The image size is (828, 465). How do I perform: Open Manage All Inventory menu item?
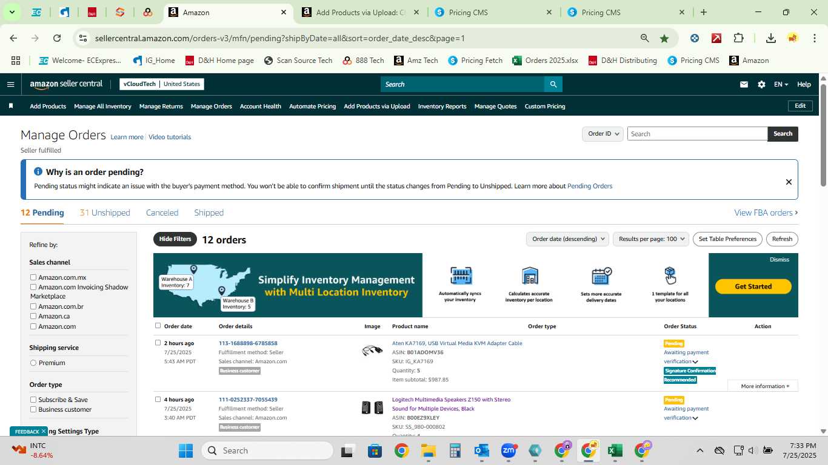tap(102, 106)
